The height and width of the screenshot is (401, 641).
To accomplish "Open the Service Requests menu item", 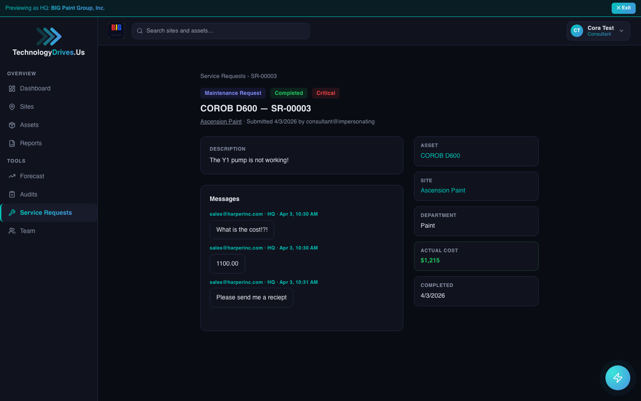I will pos(46,213).
